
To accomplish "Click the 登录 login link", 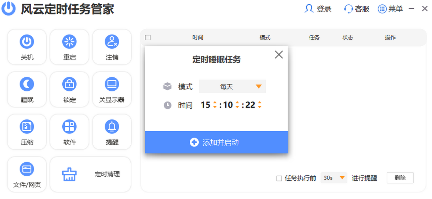I will tap(318, 9).
